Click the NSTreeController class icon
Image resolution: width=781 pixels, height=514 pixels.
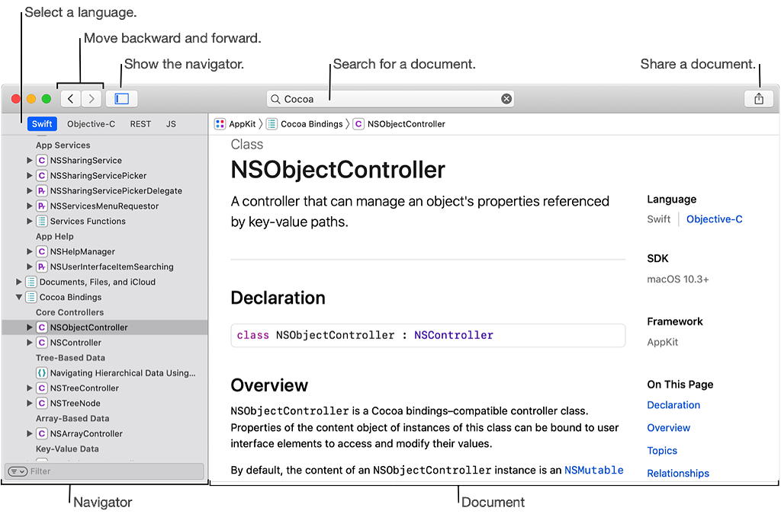(42, 388)
